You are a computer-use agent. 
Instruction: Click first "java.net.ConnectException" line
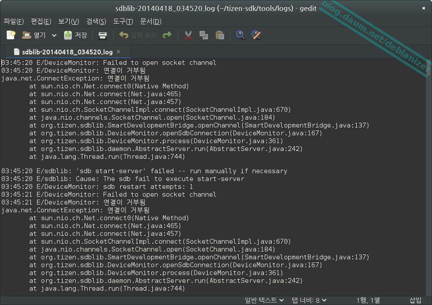75,79
